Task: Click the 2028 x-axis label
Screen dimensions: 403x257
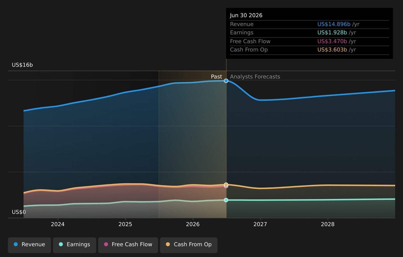Action: (x=328, y=224)
